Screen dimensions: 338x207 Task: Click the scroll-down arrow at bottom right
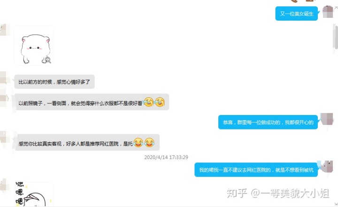click(336, 204)
